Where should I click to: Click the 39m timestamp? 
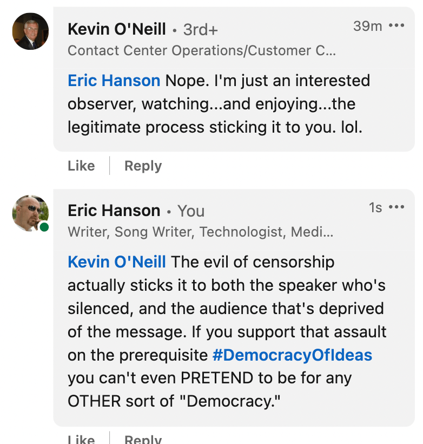pos(368,26)
